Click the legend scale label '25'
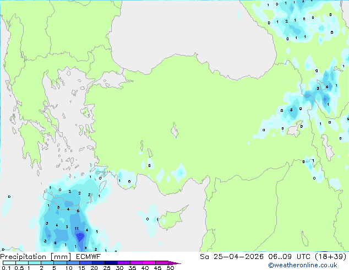 coord(107,268)
